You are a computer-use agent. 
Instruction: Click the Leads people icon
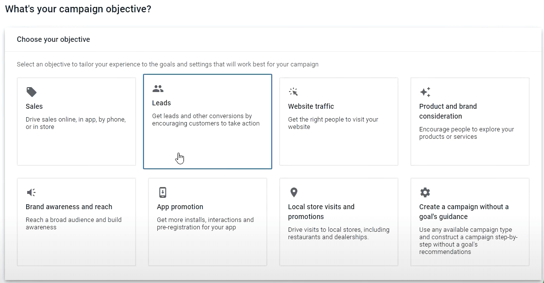pyautogui.click(x=158, y=89)
